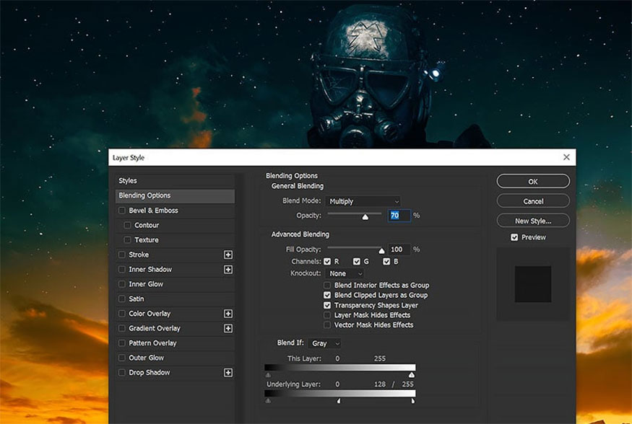Check Vector Mask Hides Effects

pyautogui.click(x=327, y=325)
